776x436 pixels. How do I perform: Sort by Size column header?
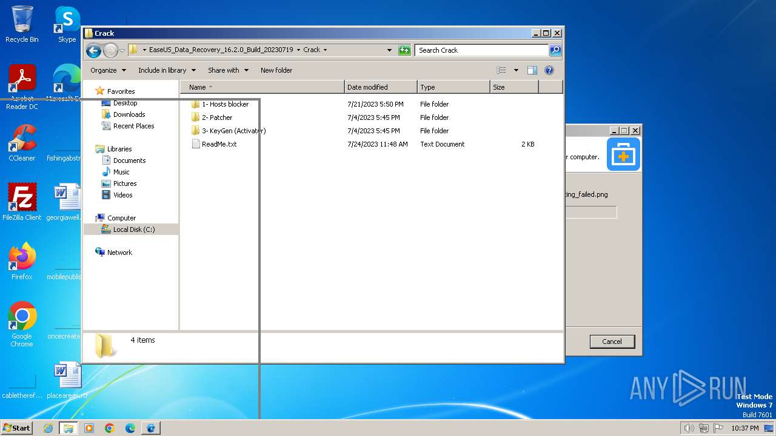click(514, 87)
